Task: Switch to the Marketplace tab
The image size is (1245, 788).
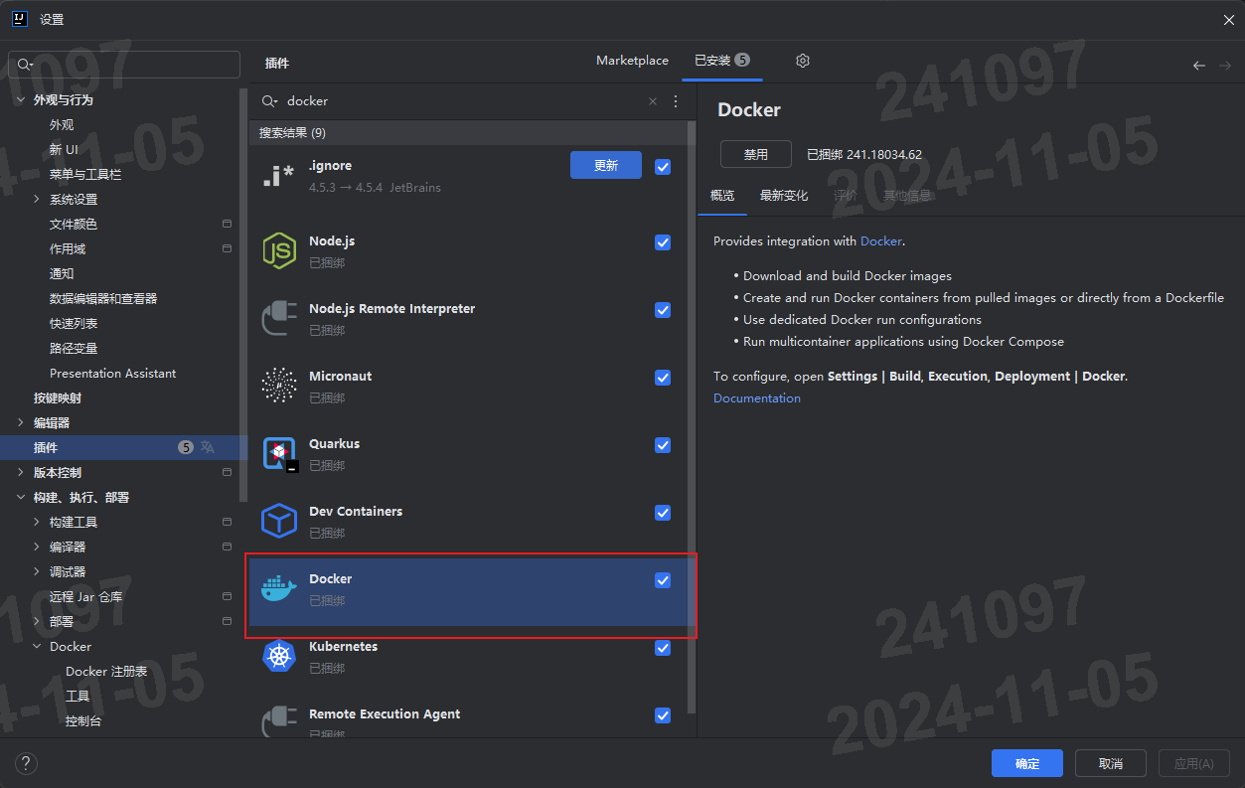Action: coord(632,60)
